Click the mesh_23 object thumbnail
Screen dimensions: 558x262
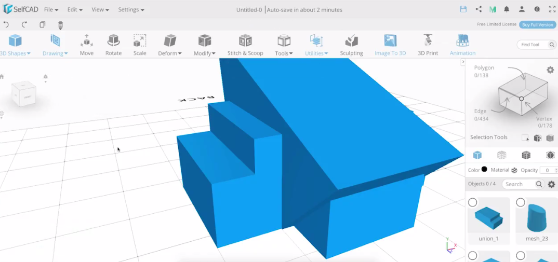click(x=537, y=217)
